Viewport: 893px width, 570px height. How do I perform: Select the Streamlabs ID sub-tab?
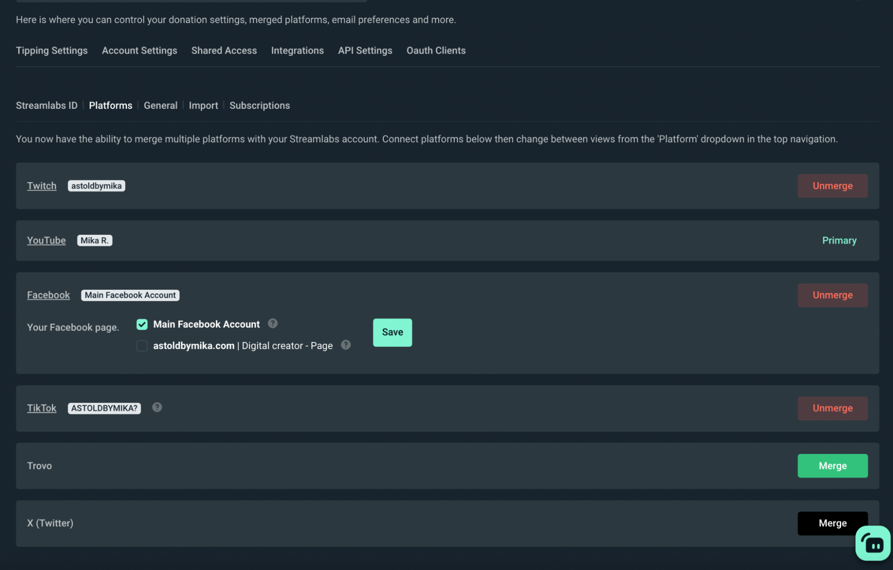pyautogui.click(x=46, y=105)
